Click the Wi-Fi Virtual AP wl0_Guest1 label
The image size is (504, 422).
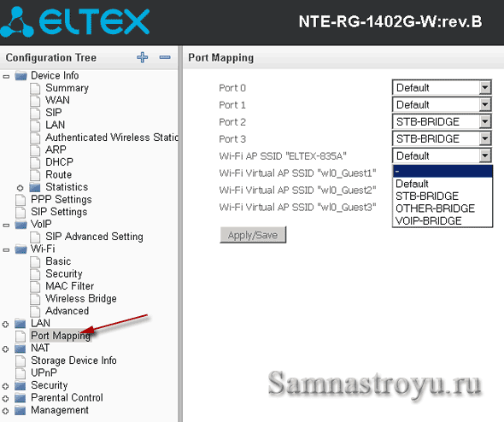tap(297, 173)
